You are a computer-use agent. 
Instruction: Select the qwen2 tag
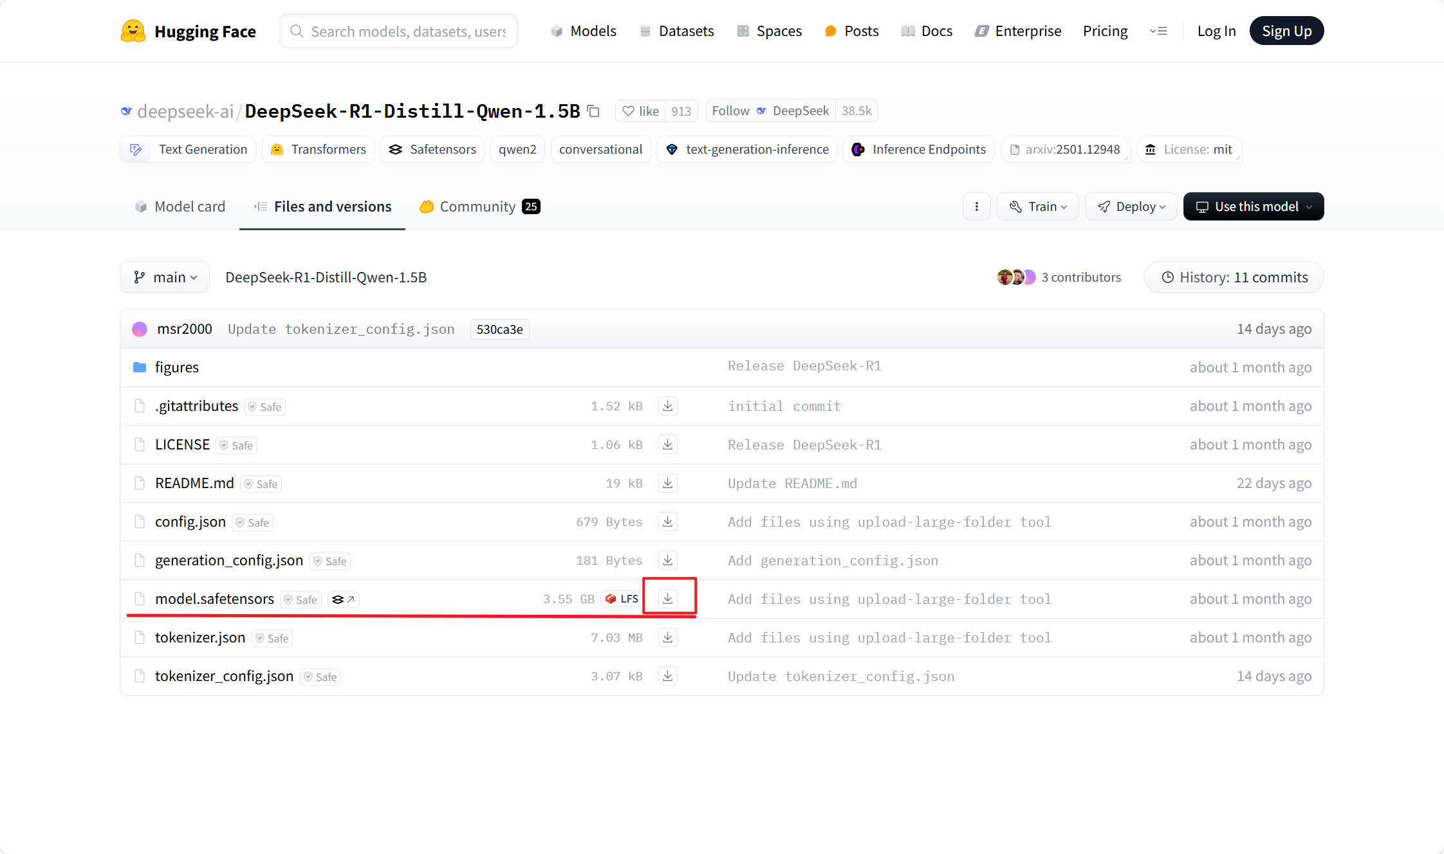[517, 149]
